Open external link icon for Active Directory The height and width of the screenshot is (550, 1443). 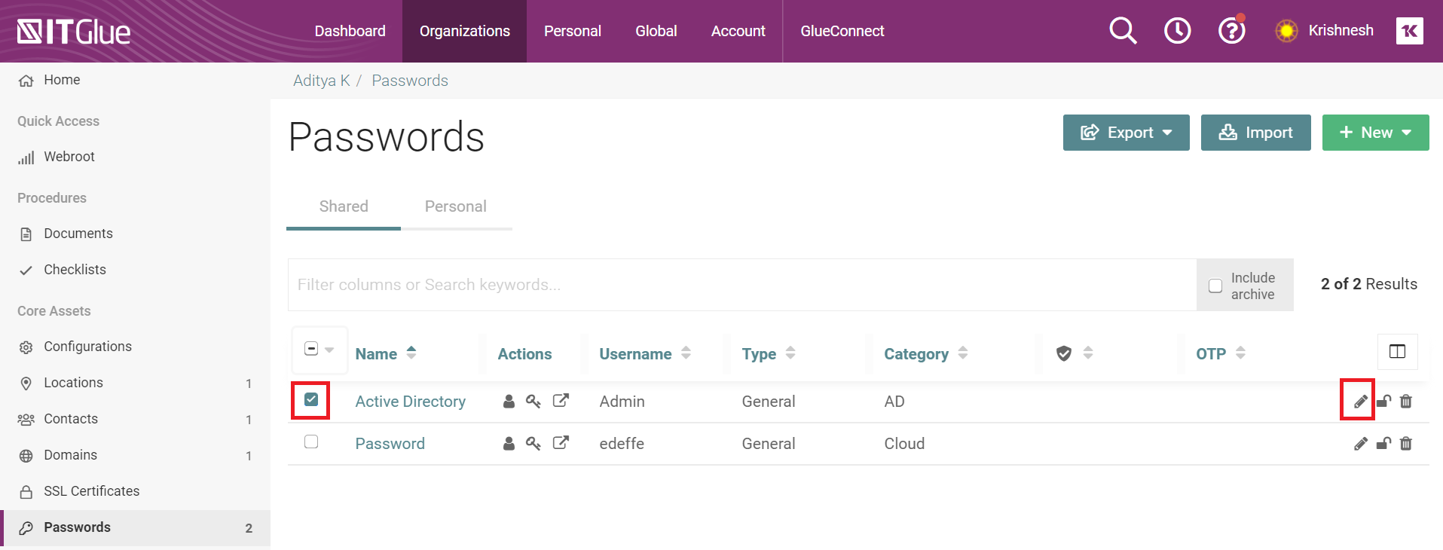[561, 401]
